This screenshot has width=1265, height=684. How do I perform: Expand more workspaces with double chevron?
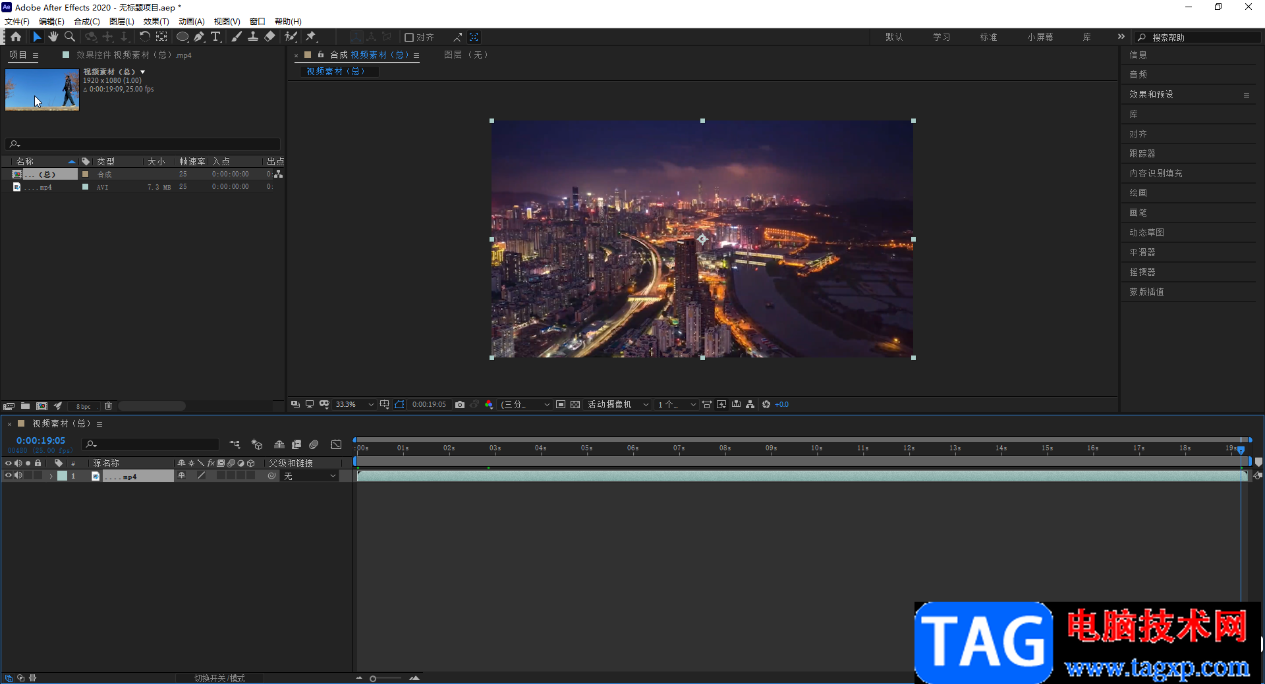(1121, 37)
